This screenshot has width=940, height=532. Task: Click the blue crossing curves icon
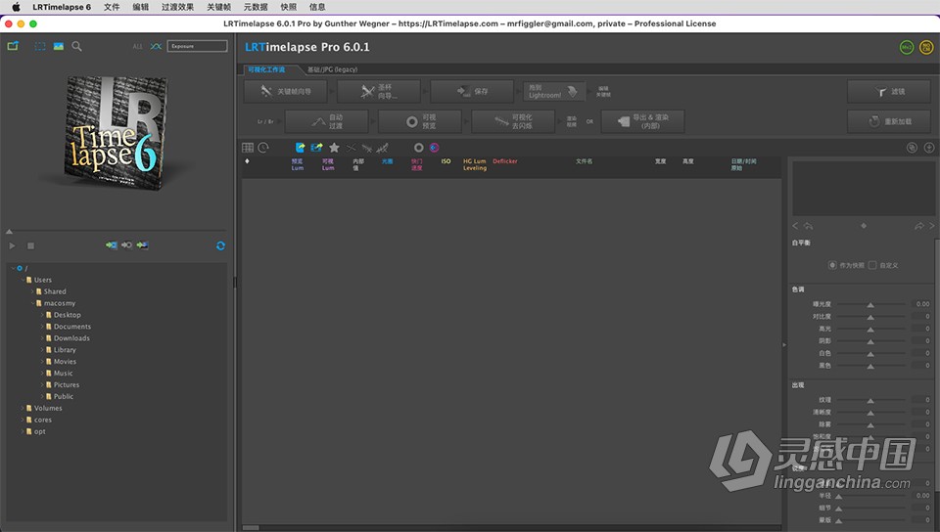pyautogui.click(x=156, y=46)
